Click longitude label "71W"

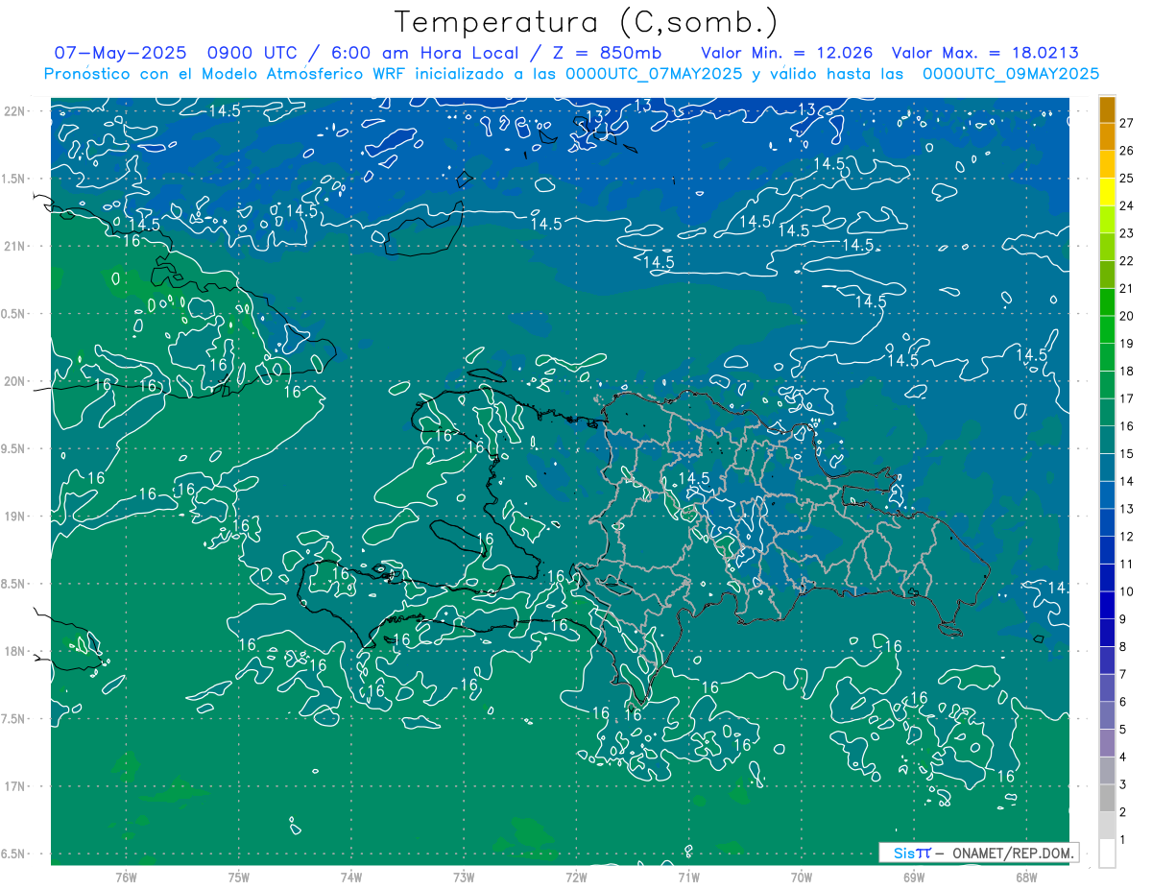pyautogui.click(x=688, y=877)
